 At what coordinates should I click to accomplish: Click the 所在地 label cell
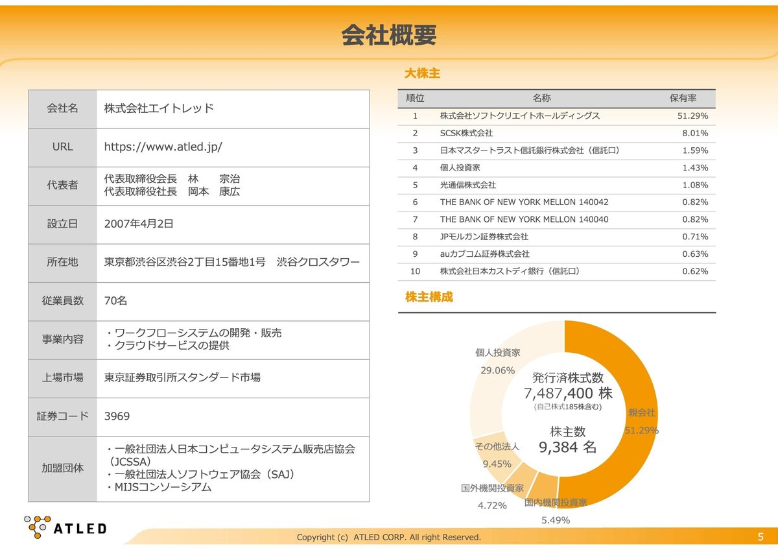pyautogui.click(x=63, y=262)
